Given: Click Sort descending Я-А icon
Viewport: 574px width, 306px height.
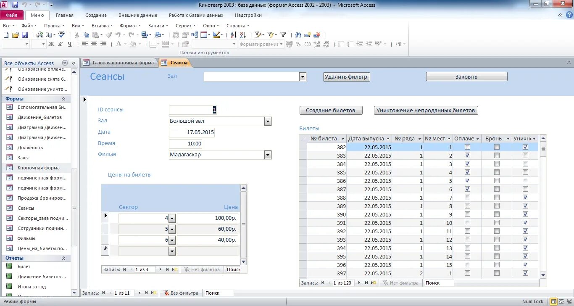Looking at the screenshot, I should [x=243, y=35].
